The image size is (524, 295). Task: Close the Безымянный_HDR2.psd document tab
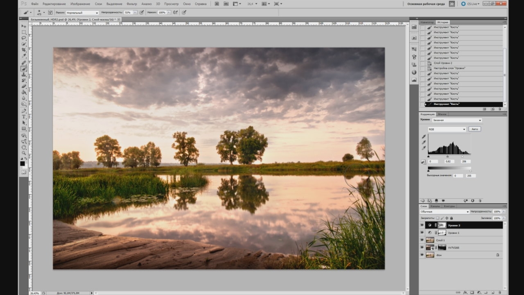119,19
